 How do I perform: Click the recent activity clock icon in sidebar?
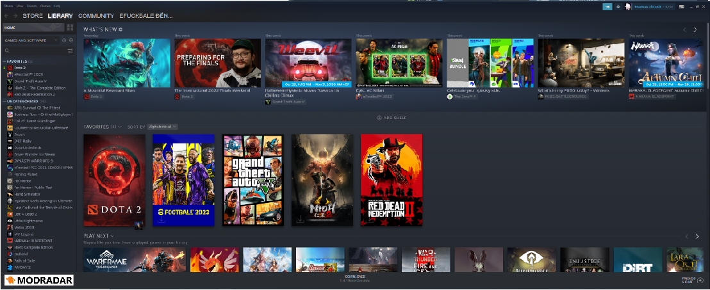(x=64, y=40)
